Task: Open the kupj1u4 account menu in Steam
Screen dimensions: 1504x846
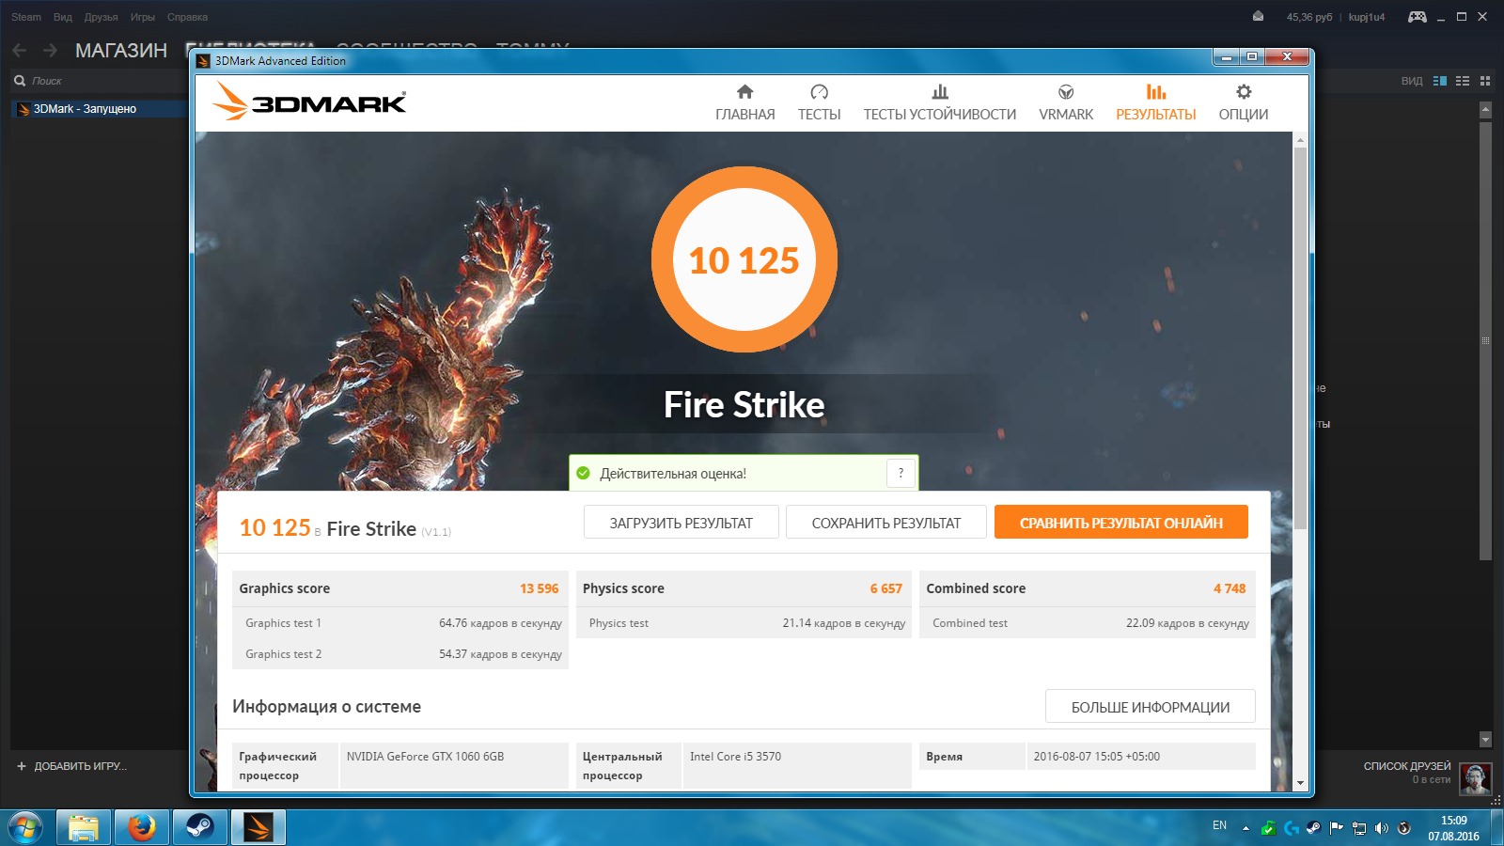Action: pos(1367,17)
